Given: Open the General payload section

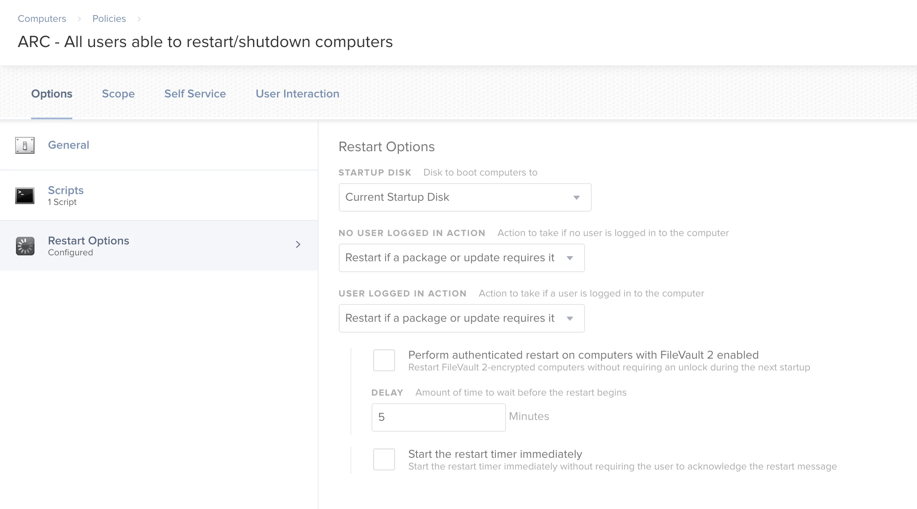Looking at the screenshot, I should pos(69,145).
